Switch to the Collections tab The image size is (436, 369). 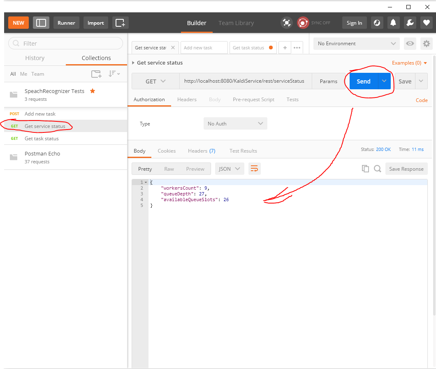[96, 58]
